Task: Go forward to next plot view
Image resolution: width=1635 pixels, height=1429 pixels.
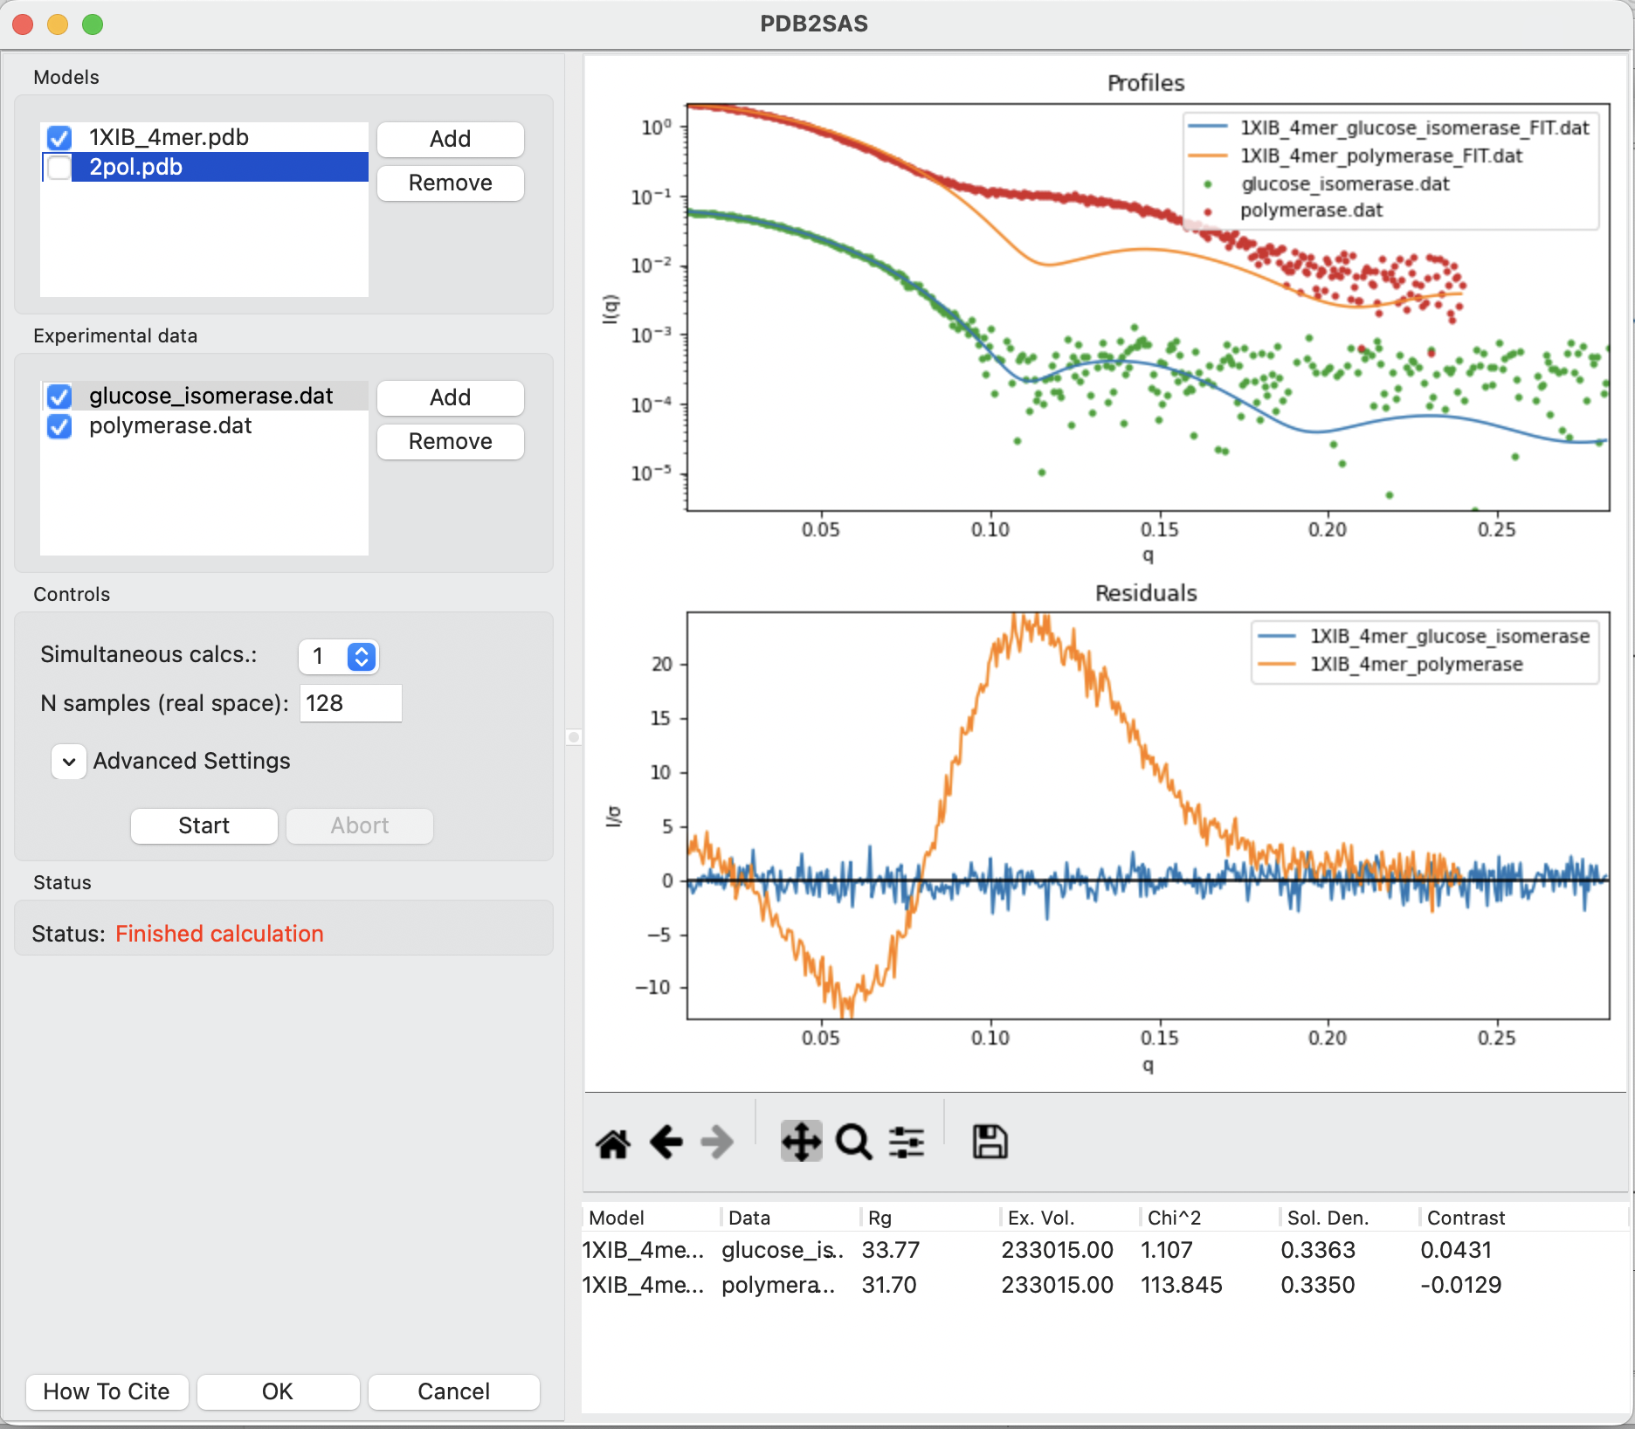Action: point(717,1142)
